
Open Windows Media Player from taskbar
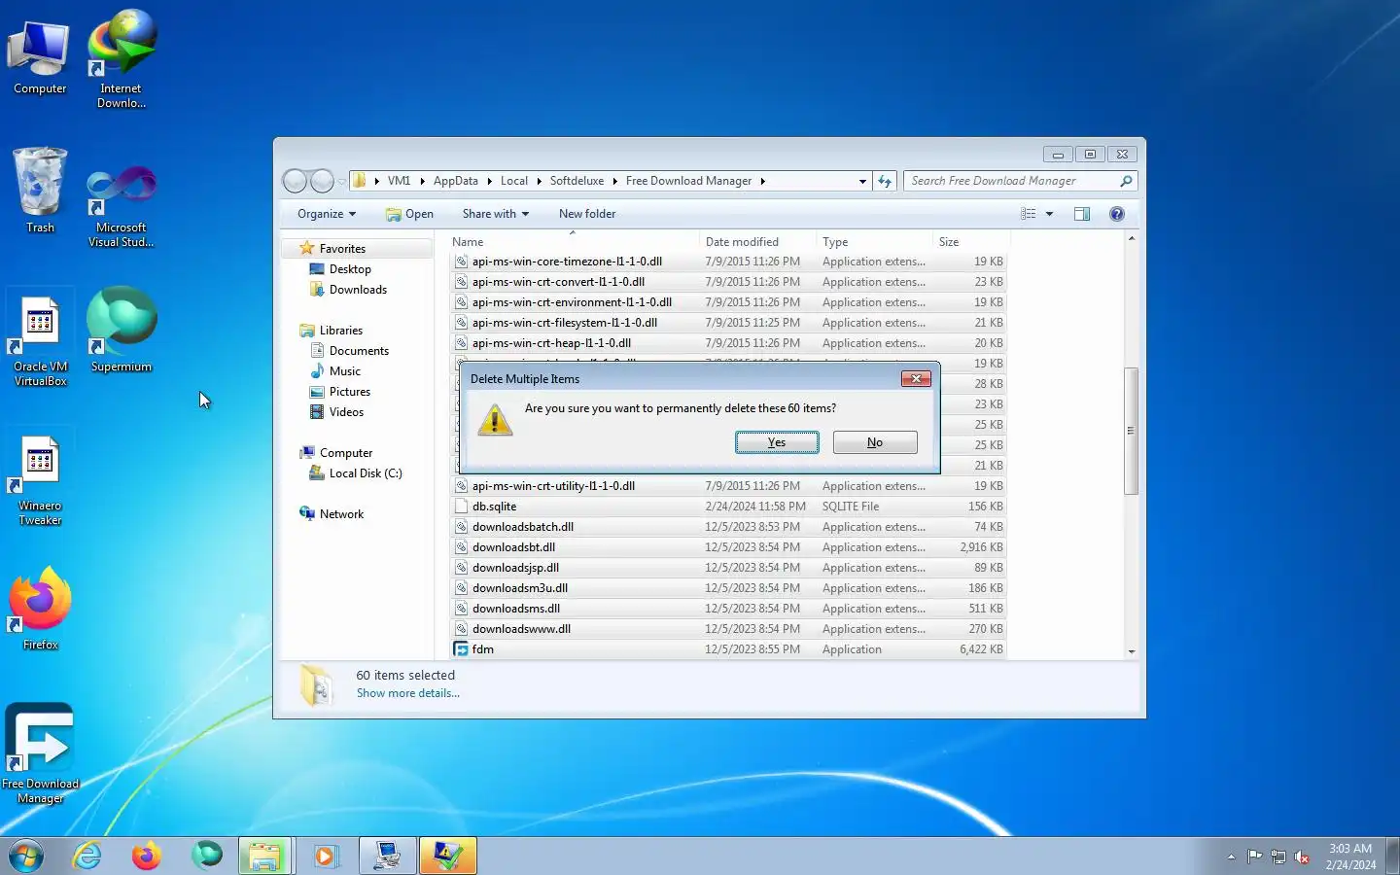tap(325, 856)
